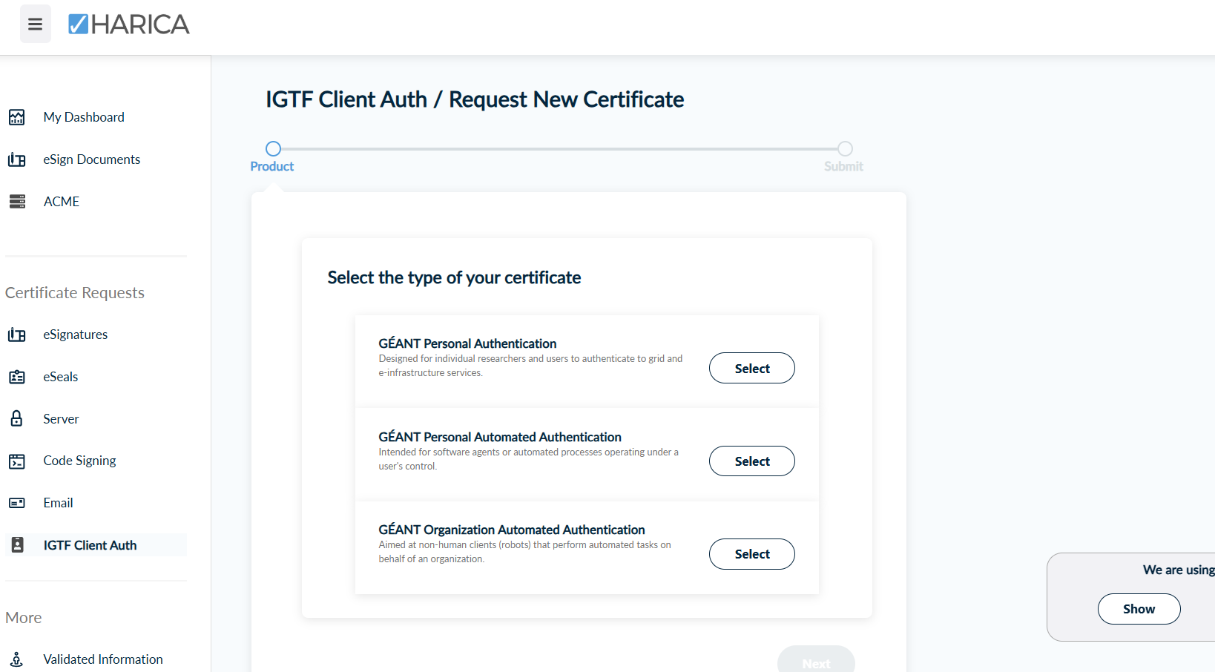Click the HARICA logo
The width and height of the screenshot is (1215, 672).
click(129, 24)
